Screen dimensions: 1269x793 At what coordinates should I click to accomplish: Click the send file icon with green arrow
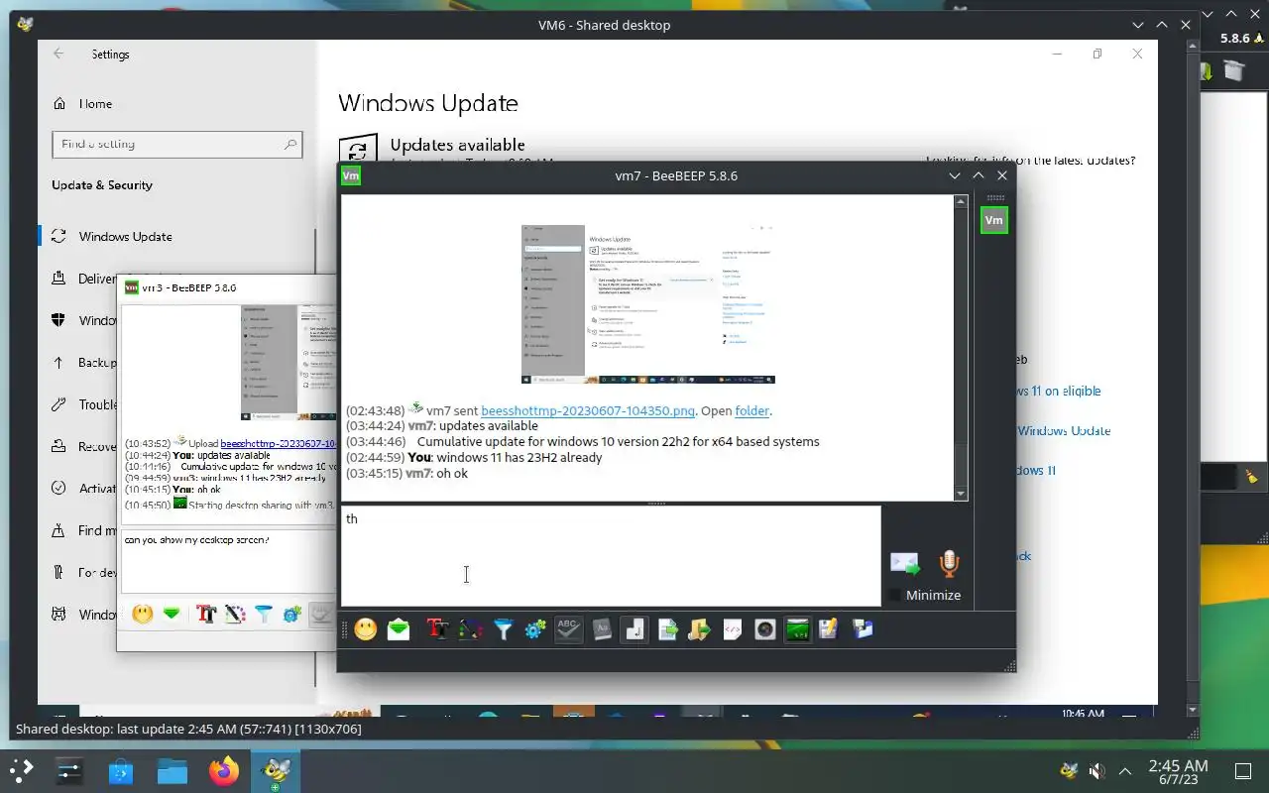point(668,629)
